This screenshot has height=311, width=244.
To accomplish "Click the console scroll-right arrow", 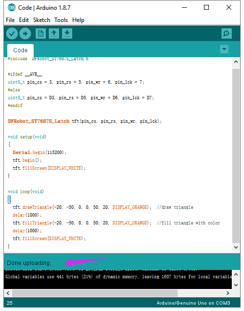I will pos(228,293).
